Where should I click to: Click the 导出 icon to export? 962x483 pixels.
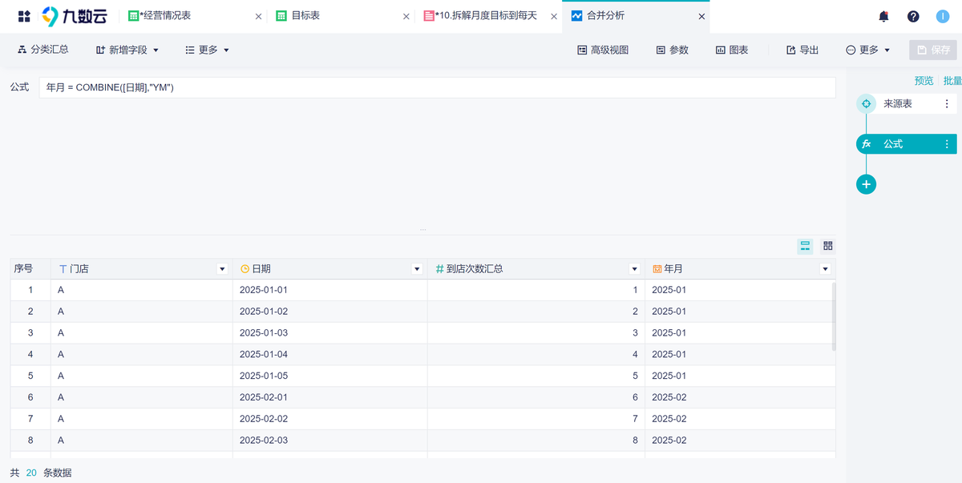coord(802,49)
